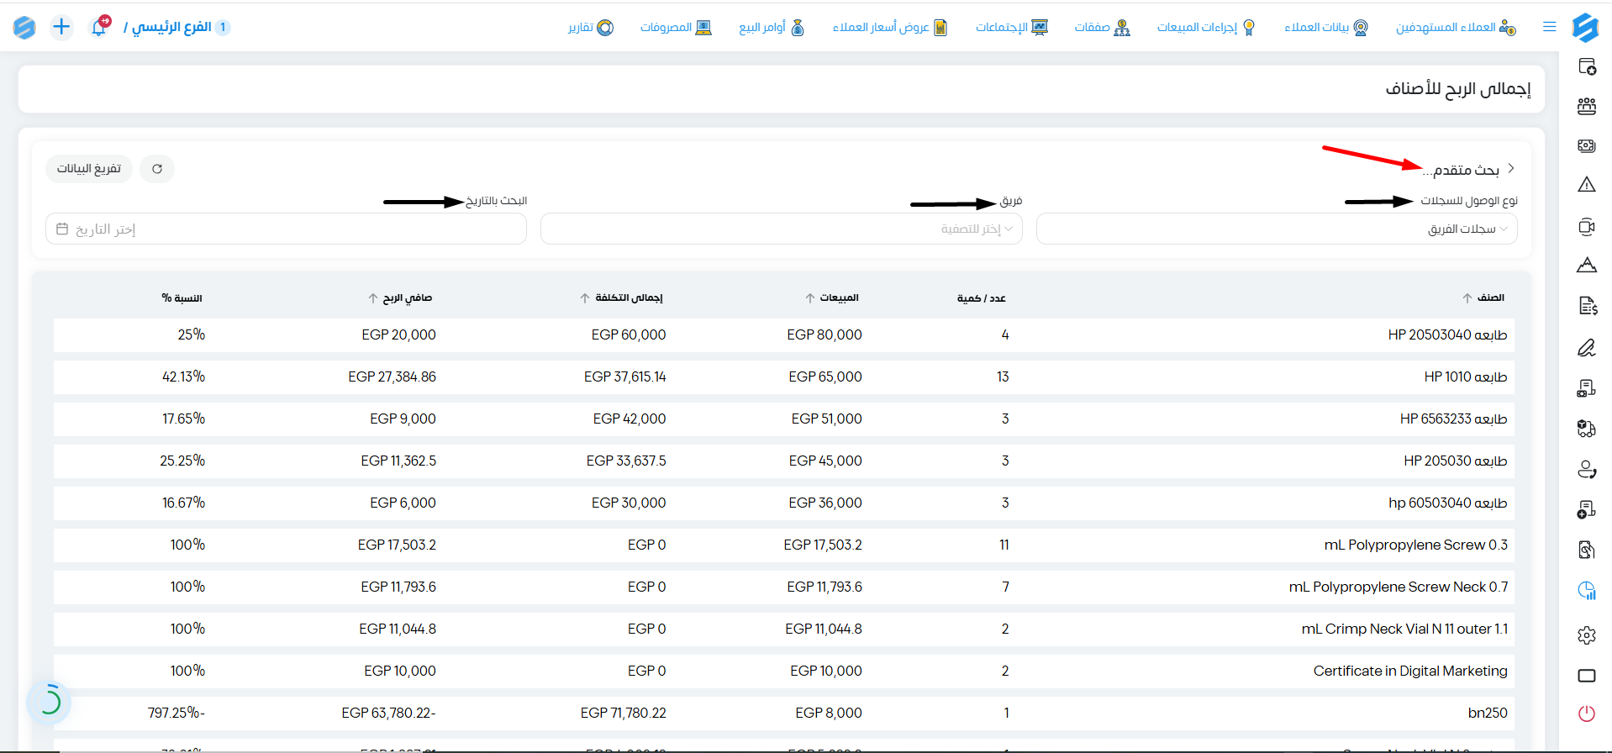Open صفقات menu item
The image size is (1612, 753).
tap(1102, 28)
